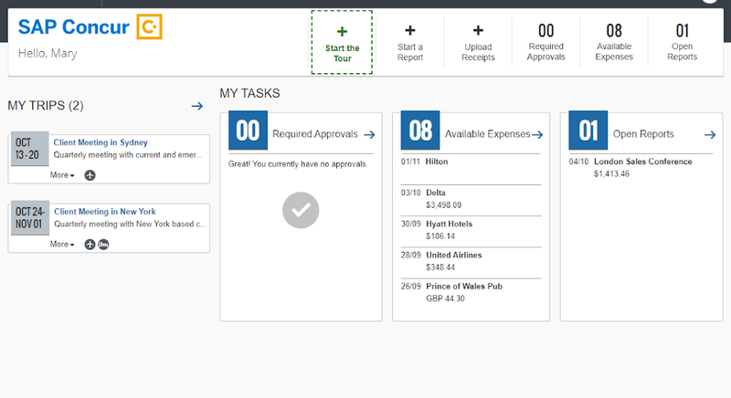The width and height of the screenshot is (731, 398).
Task: Select the United Airlines expense entry
Action: coord(471,262)
